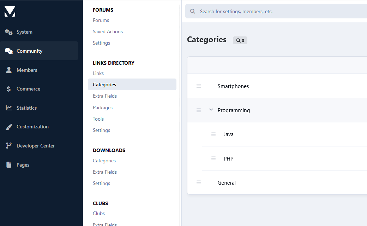Collapse the Programming category chevron

click(x=211, y=110)
